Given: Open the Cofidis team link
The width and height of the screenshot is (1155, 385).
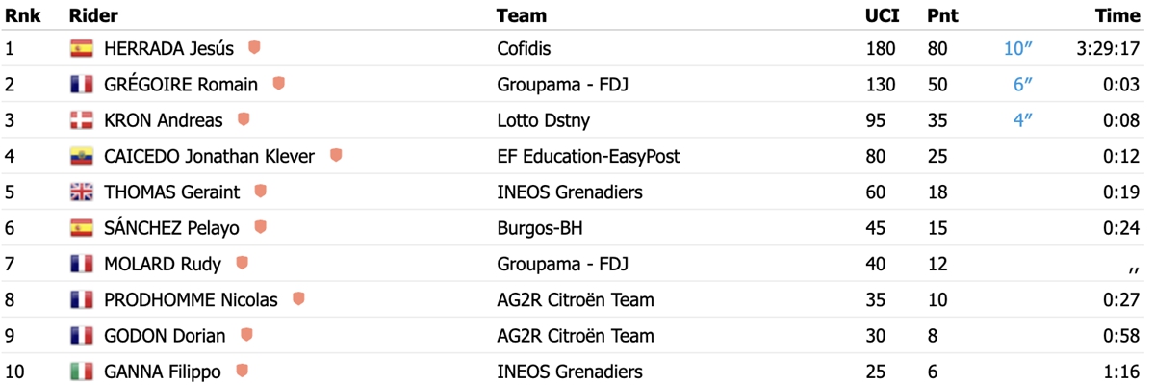Looking at the screenshot, I should coord(524,48).
